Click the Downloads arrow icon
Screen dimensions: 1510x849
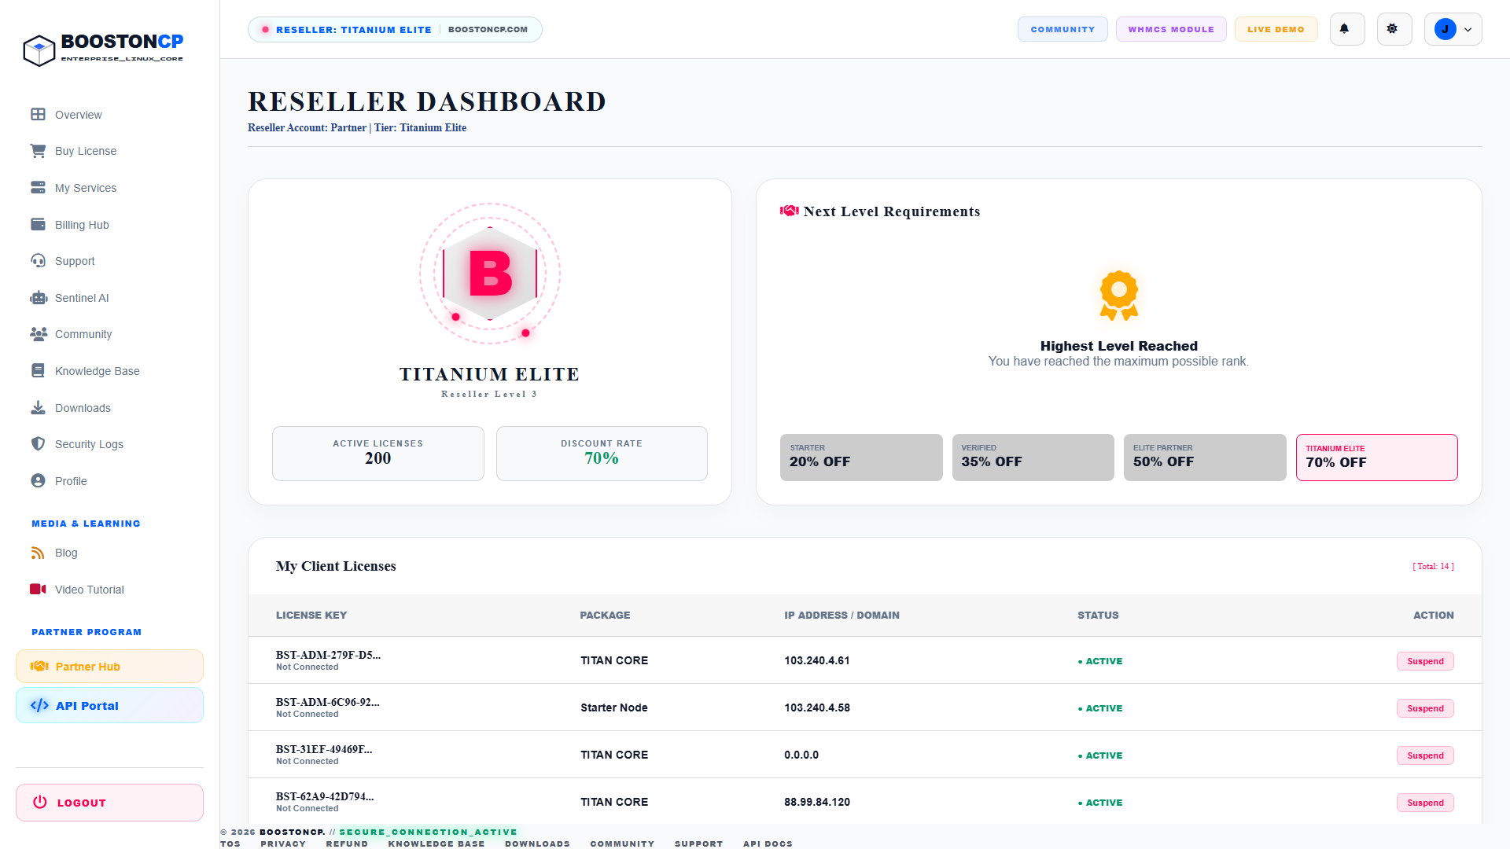tap(38, 408)
